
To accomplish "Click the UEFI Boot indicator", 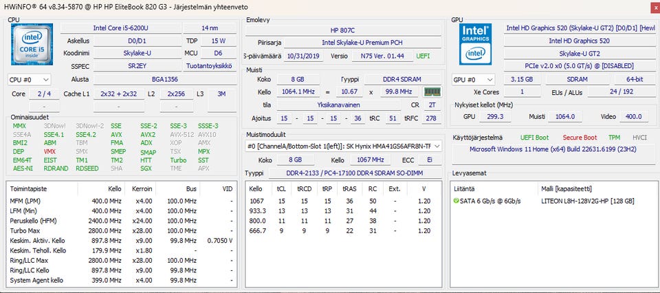I will 536,138.
